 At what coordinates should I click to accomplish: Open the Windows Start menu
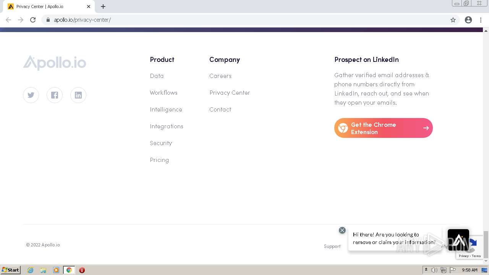coord(11,270)
